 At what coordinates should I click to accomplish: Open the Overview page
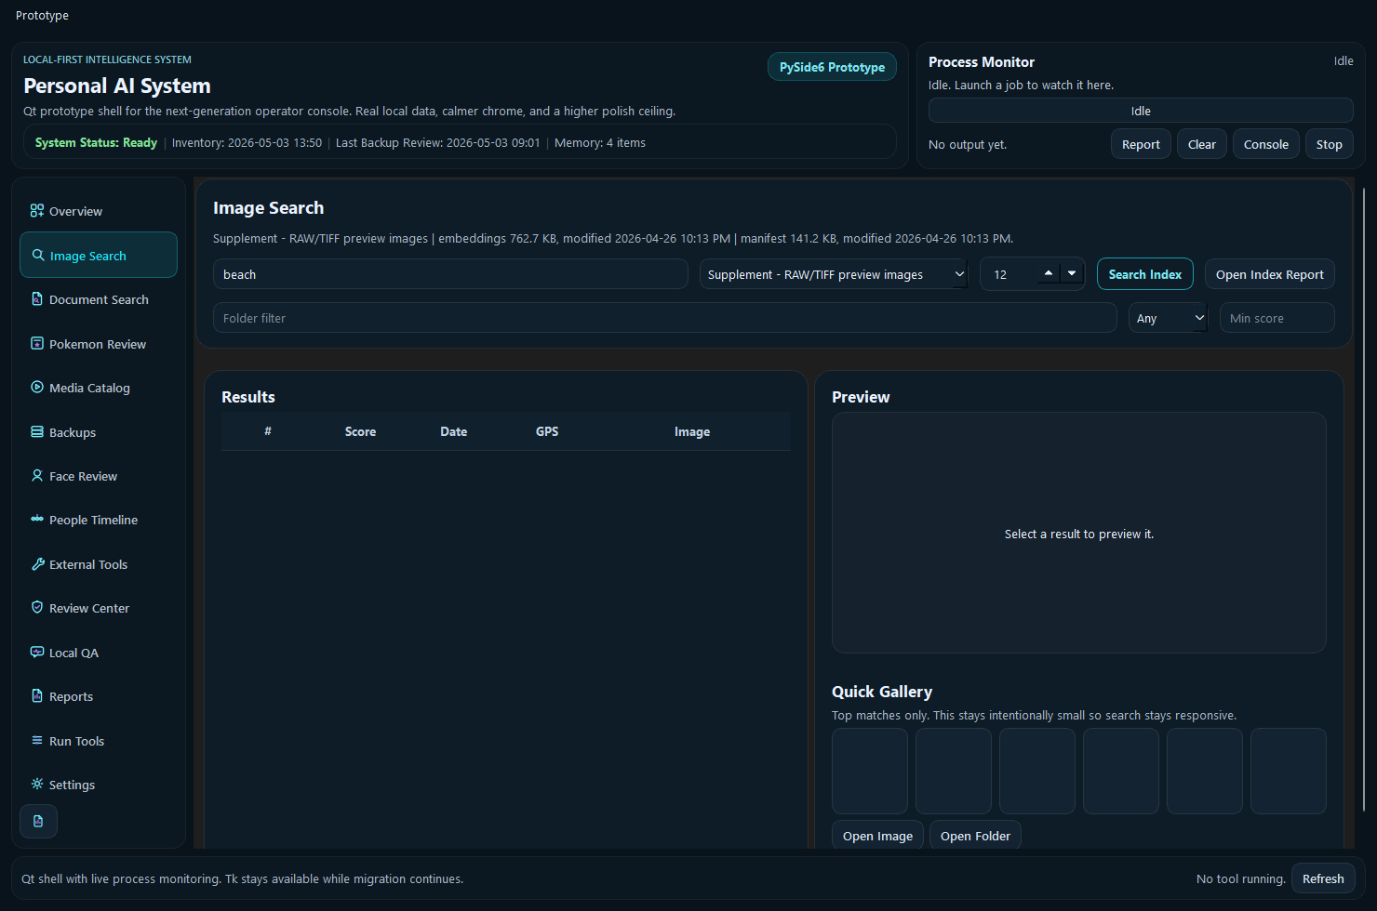[99, 211]
